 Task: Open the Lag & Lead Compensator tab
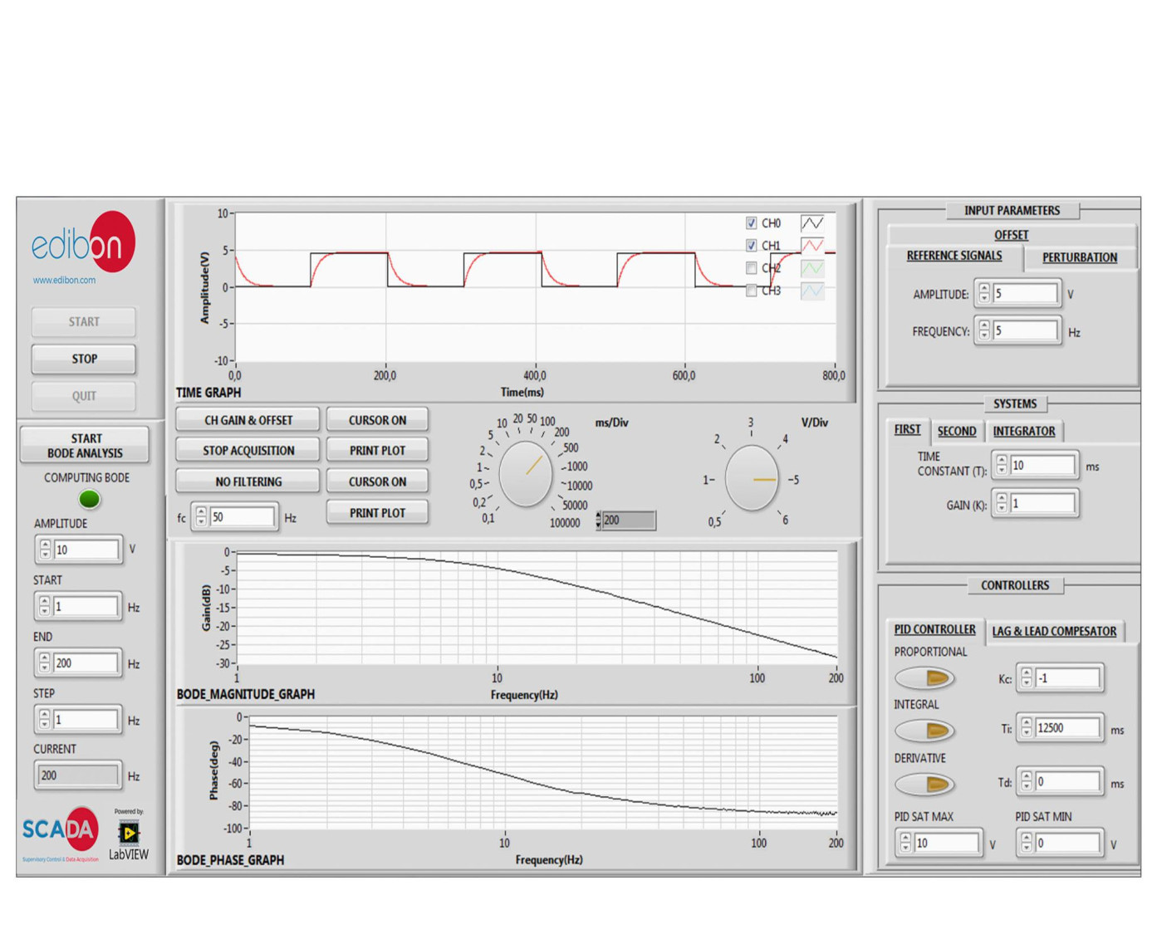click(1054, 631)
